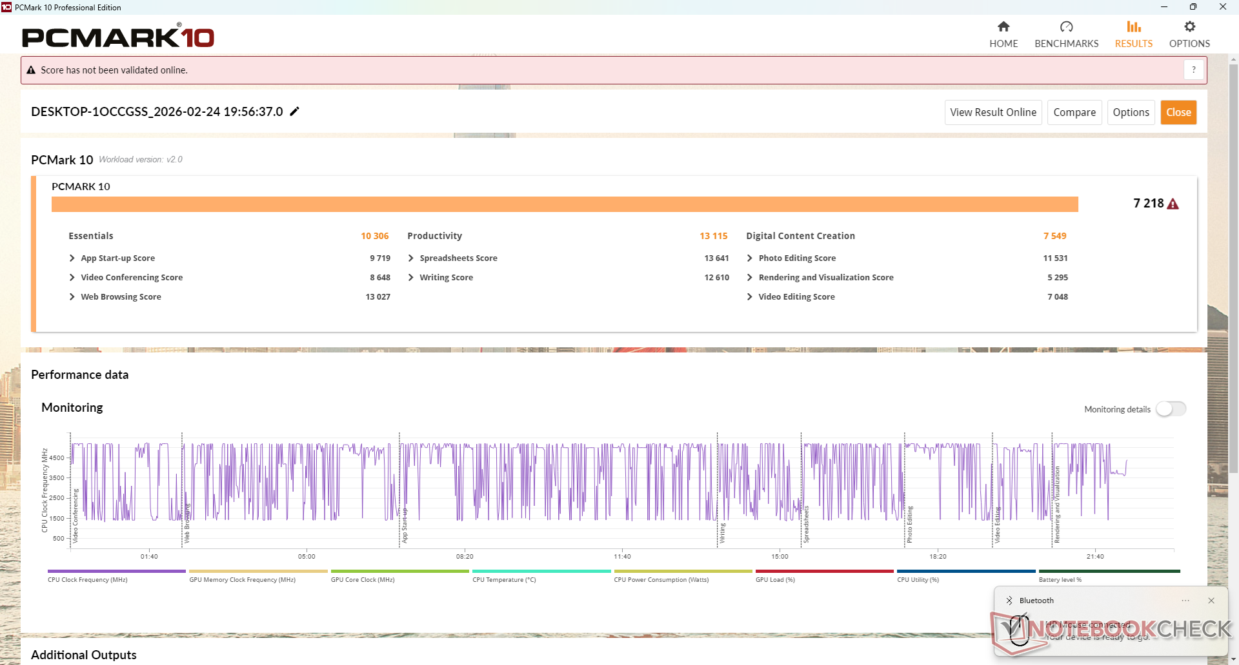This screenshot has height=665, width=1239.
Task: Expand the Spreadsheets Score details
Action: click(x=411, y=258)
